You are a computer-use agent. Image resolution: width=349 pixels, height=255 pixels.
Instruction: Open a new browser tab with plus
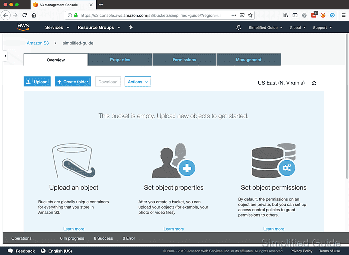(101, 4)
